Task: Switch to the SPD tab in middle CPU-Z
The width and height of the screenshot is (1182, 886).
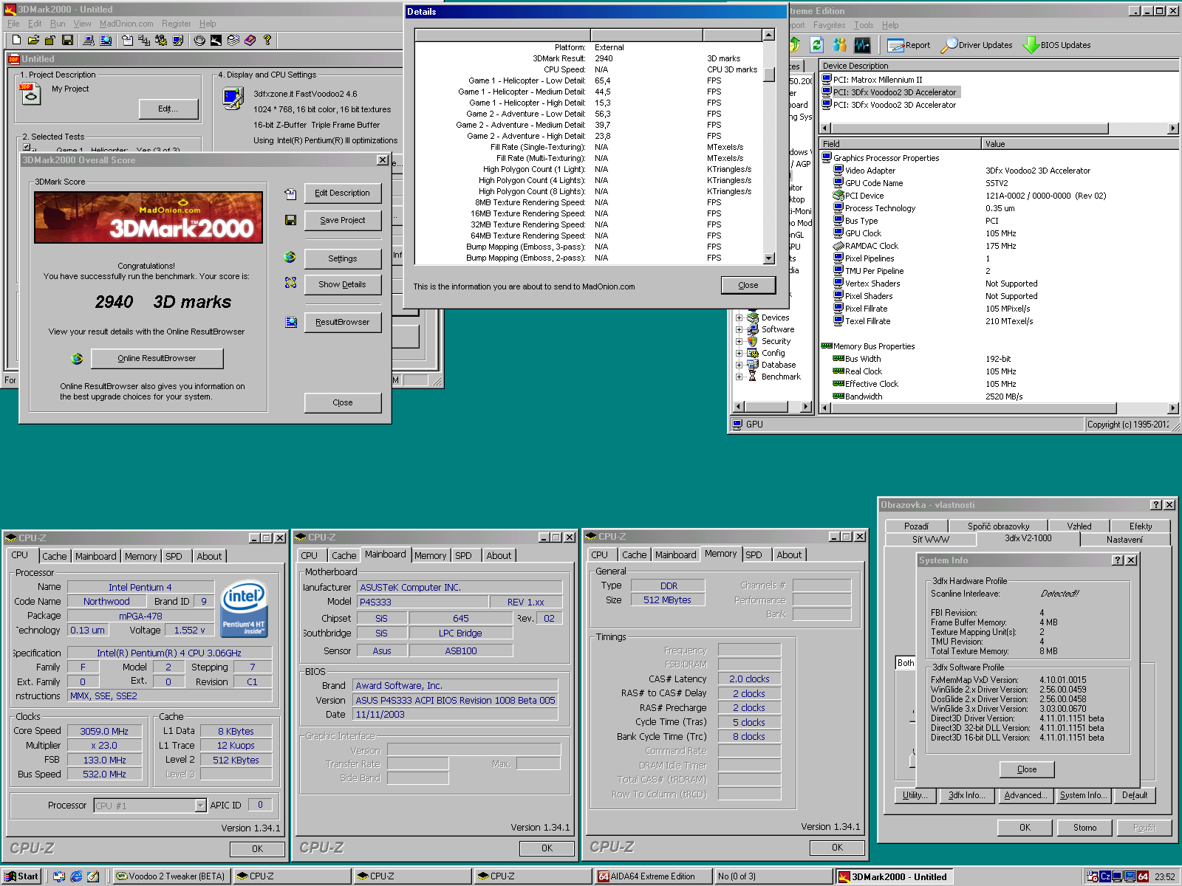Action: [x=463, y=556]
